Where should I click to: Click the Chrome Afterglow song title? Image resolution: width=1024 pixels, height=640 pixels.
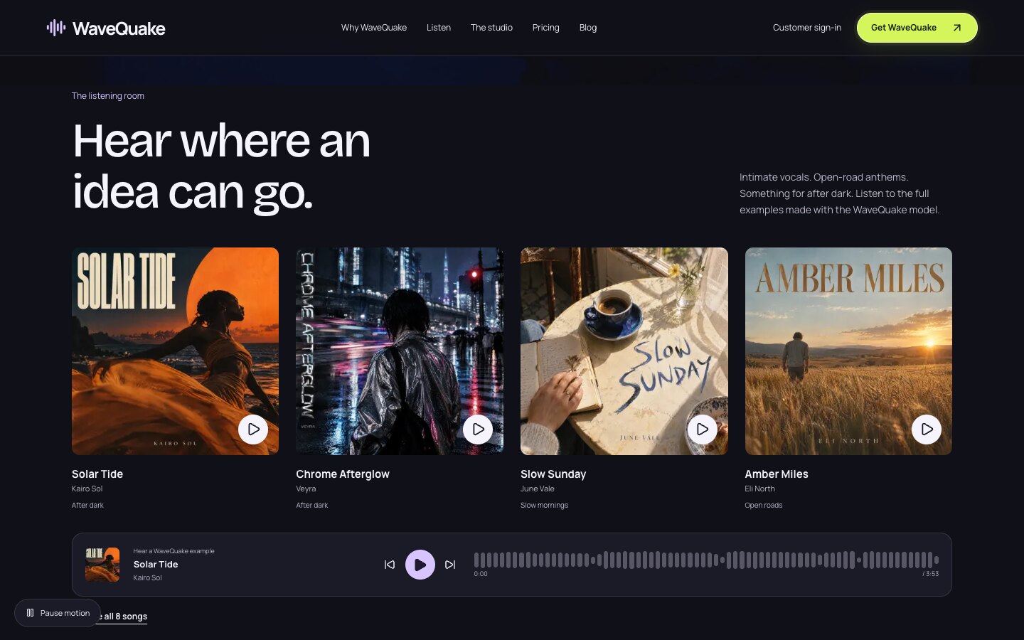tap(343, 474)
